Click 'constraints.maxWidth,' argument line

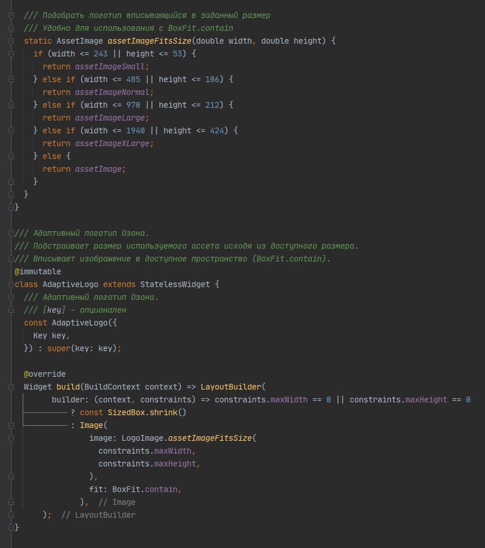coord(147,451)
